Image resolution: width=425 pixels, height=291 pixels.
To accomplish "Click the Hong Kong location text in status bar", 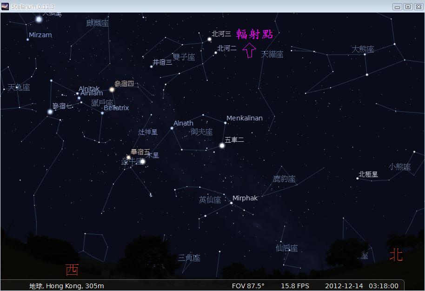I will coord(66,286).
